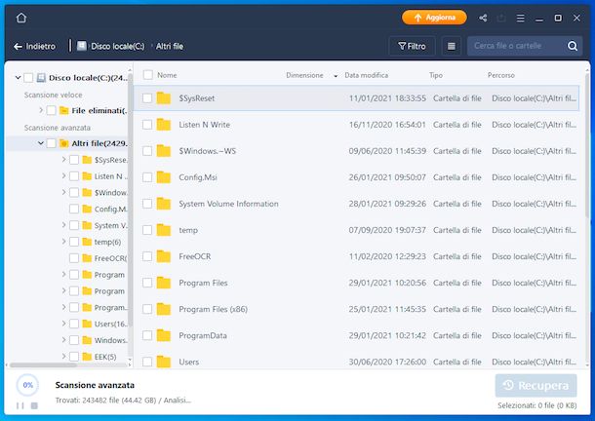Click the Program Files (x86) folder icon
Image resolution: width=595 pixels, height=421 pixels.
point(164,309)
